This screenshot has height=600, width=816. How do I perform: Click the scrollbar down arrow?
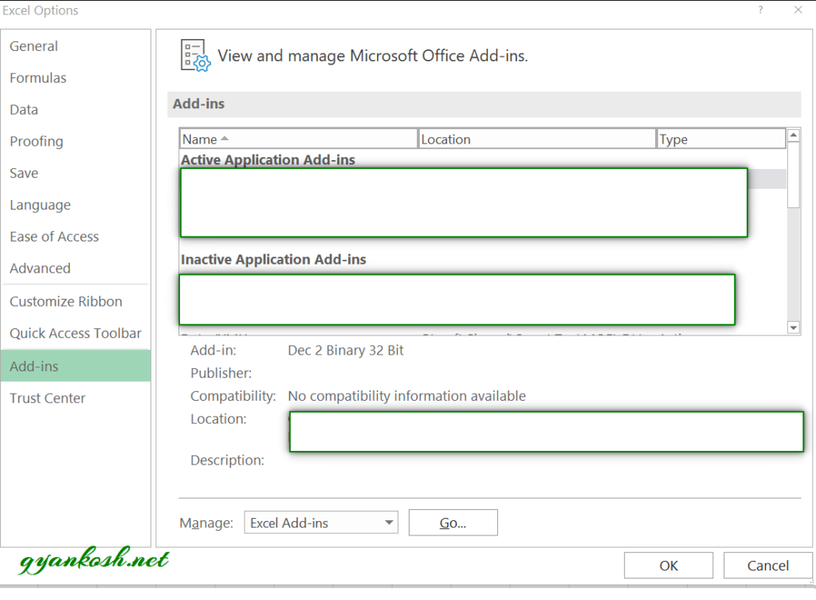793,327
